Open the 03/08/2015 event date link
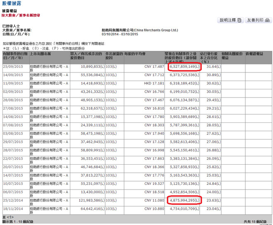Screen dimensions: 273x225 tap(13, 134)
